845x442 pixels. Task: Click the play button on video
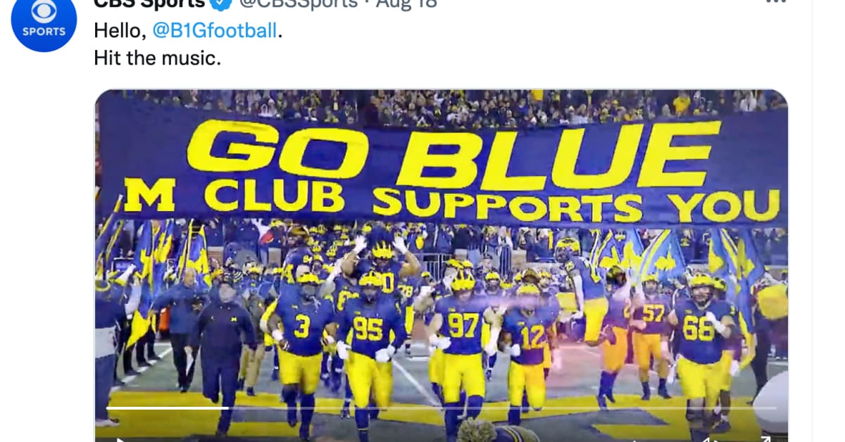118,439
